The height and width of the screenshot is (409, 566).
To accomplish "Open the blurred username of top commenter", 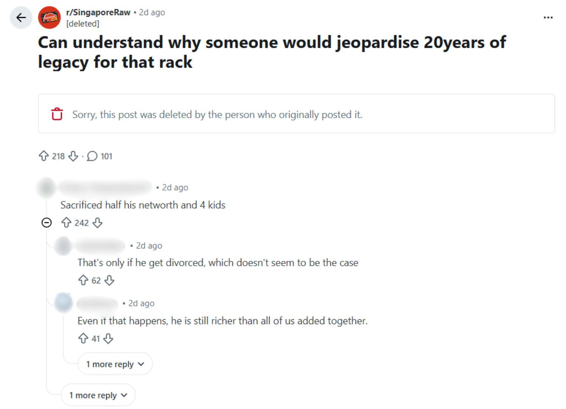I will click(x=105, y=187).
